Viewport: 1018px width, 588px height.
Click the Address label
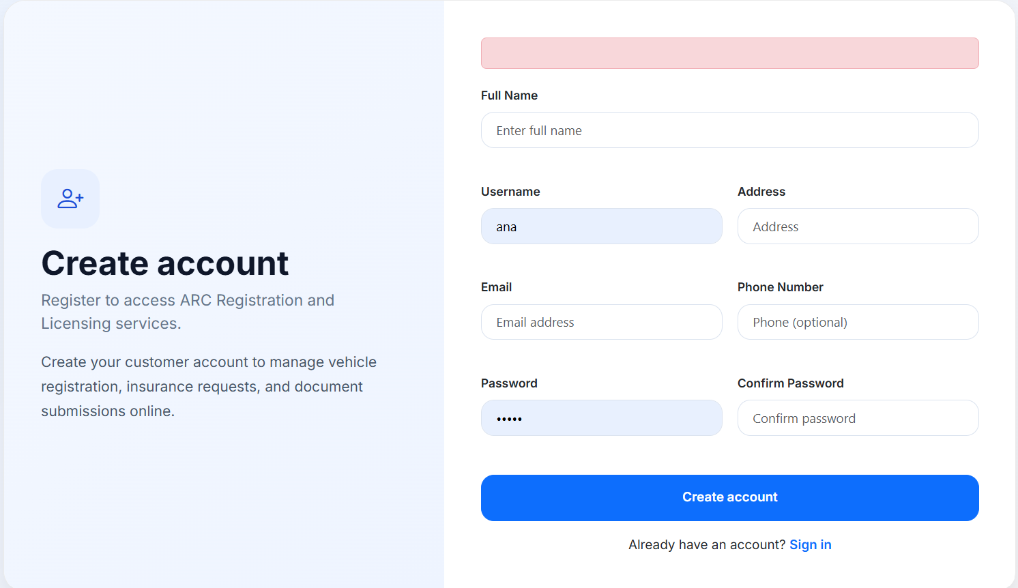[761, 192]
